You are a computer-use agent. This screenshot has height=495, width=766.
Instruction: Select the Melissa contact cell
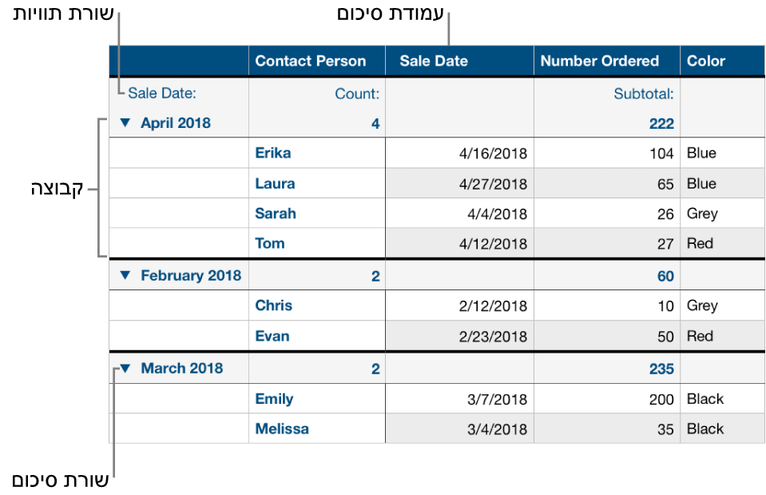pos(282,429)
